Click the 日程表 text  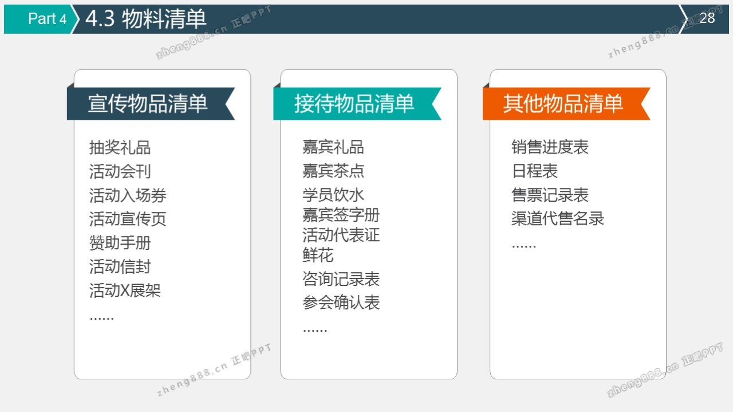coord(534,171)
